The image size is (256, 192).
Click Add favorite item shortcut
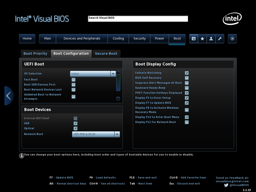pyautogui.click(x=188, y=178)
